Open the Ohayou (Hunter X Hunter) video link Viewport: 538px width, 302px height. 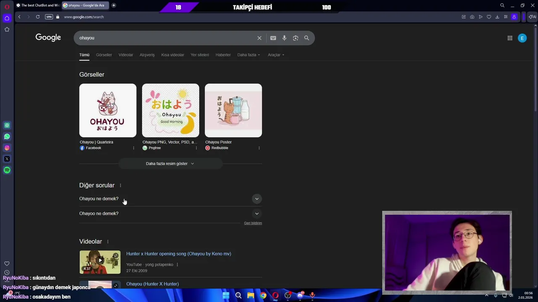click(x=153, y=284)
